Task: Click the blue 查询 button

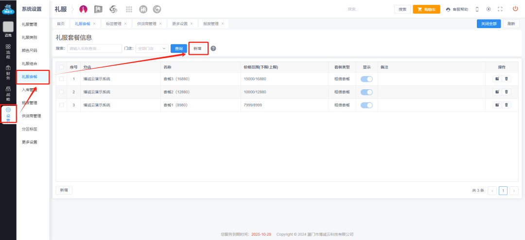Action: click(x=179, y=48)
